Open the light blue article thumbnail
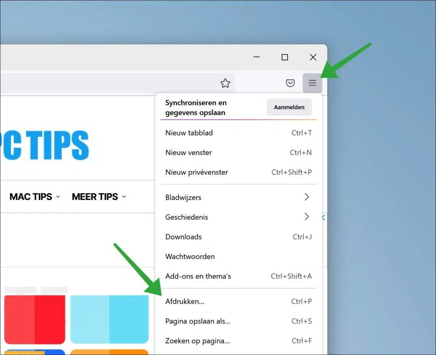This screenshot has height=355, width=436. pos(109,320)
